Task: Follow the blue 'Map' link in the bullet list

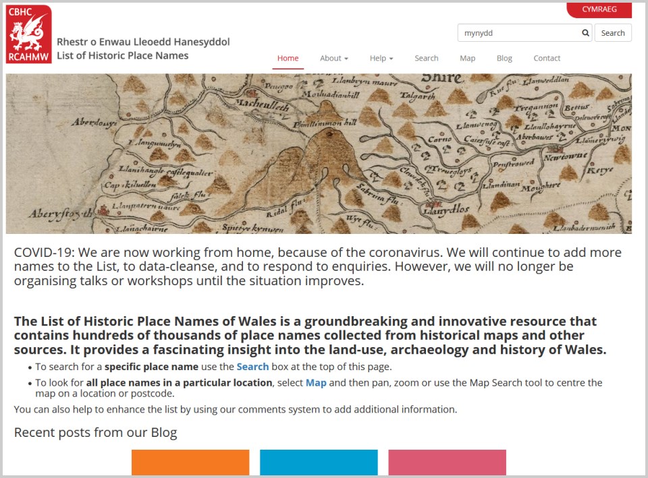Action: click(x=315, y=382)
